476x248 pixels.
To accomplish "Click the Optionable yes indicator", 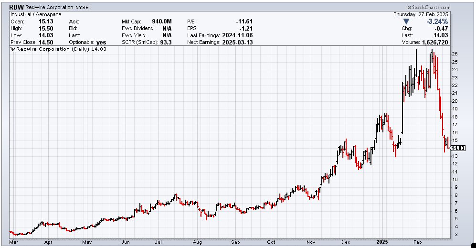I will 101,42.
